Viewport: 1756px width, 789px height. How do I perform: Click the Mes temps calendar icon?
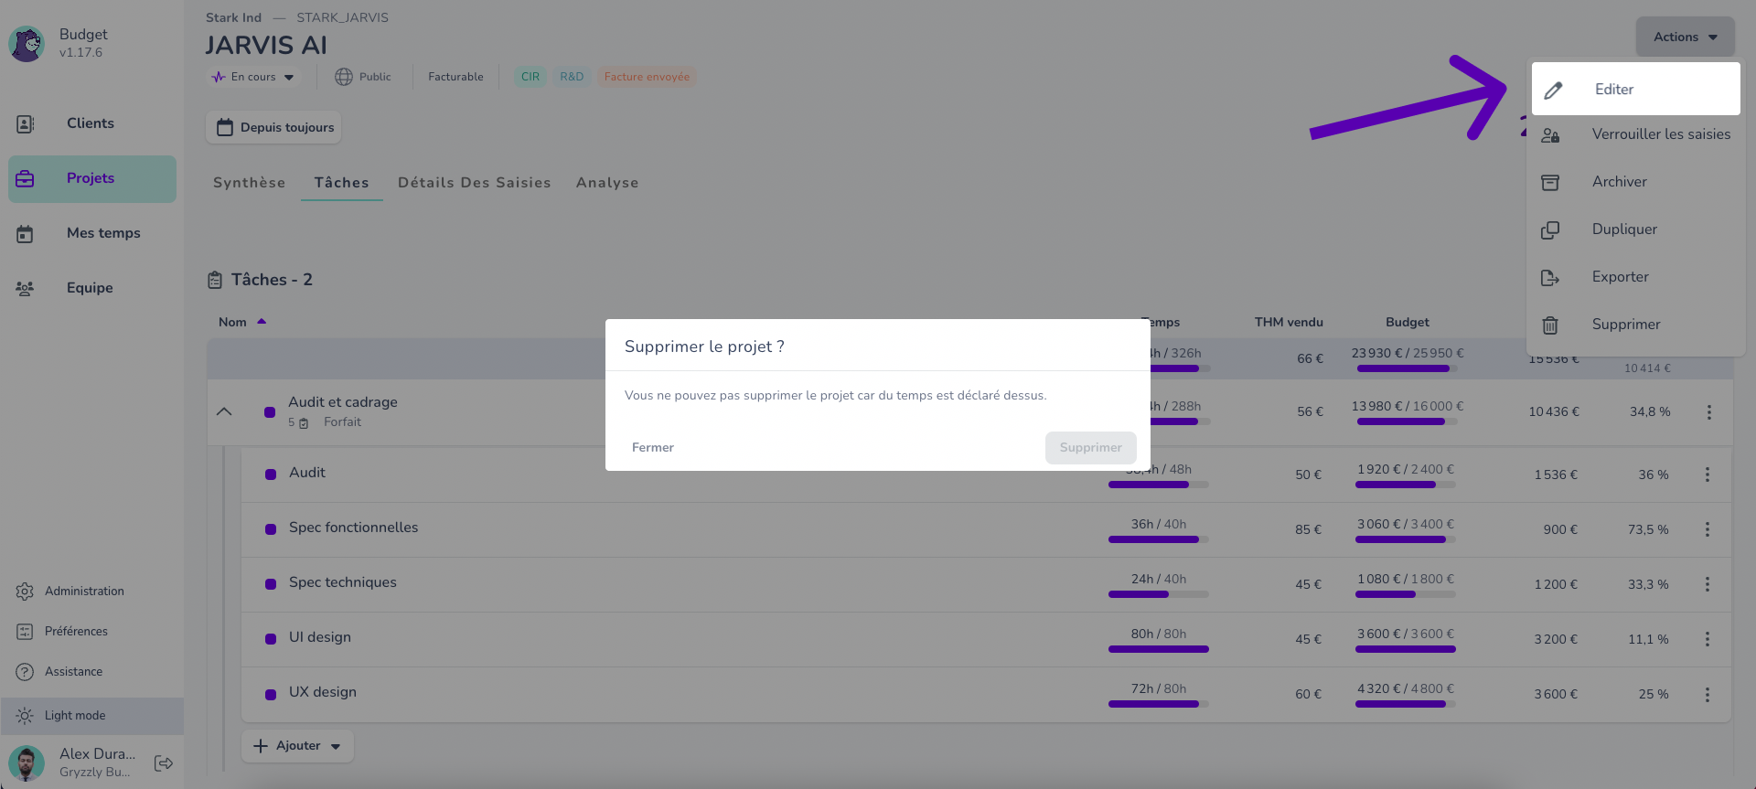pos(26,234)
